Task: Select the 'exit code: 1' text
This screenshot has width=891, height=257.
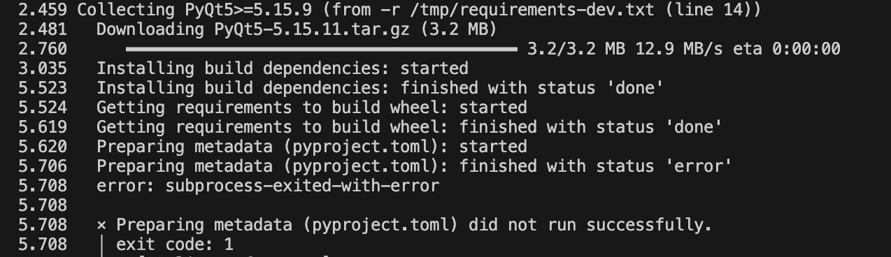Action: tap(175, 244)
